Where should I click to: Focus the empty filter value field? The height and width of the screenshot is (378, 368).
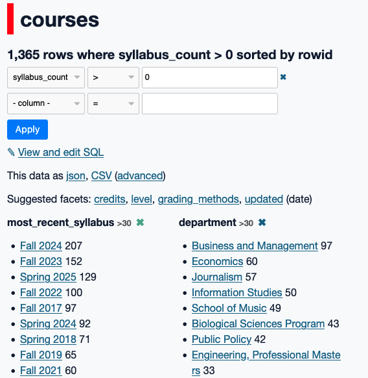point(210,104)
